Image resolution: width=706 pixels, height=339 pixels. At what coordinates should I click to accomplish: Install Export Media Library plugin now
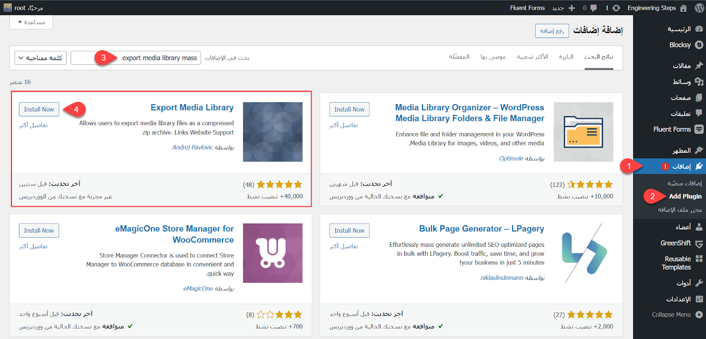click(x=39, y=109)
